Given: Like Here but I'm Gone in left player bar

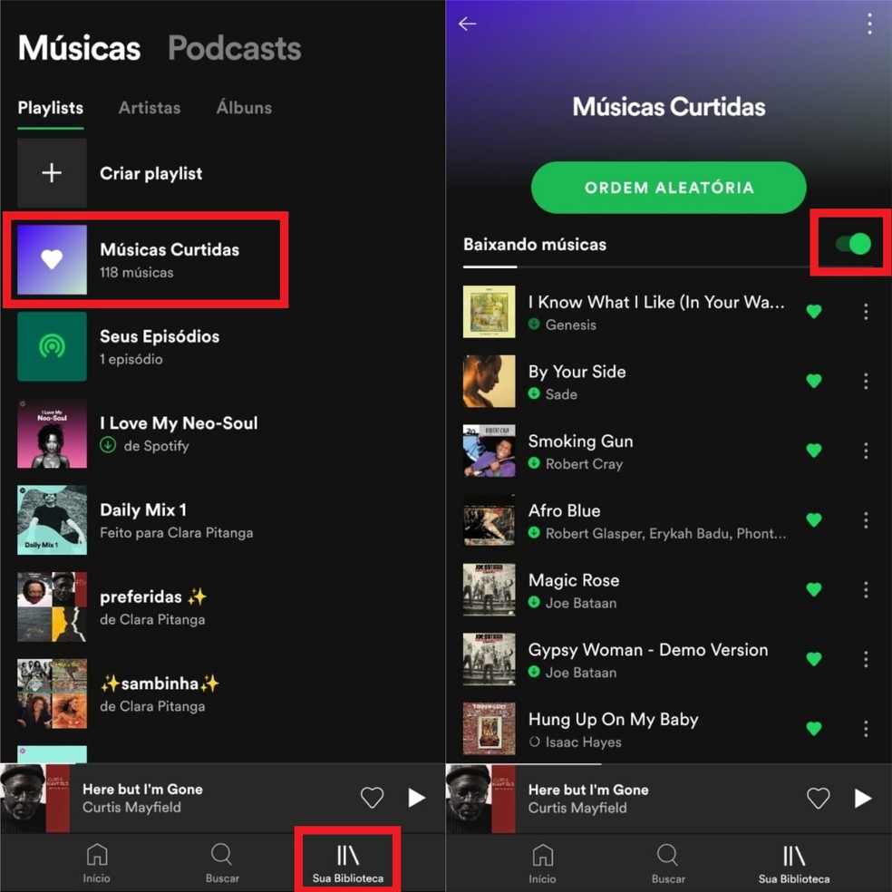Looking at the screenshot, I should (372, 798).
